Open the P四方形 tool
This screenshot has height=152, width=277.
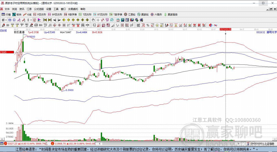coord(40,15)
